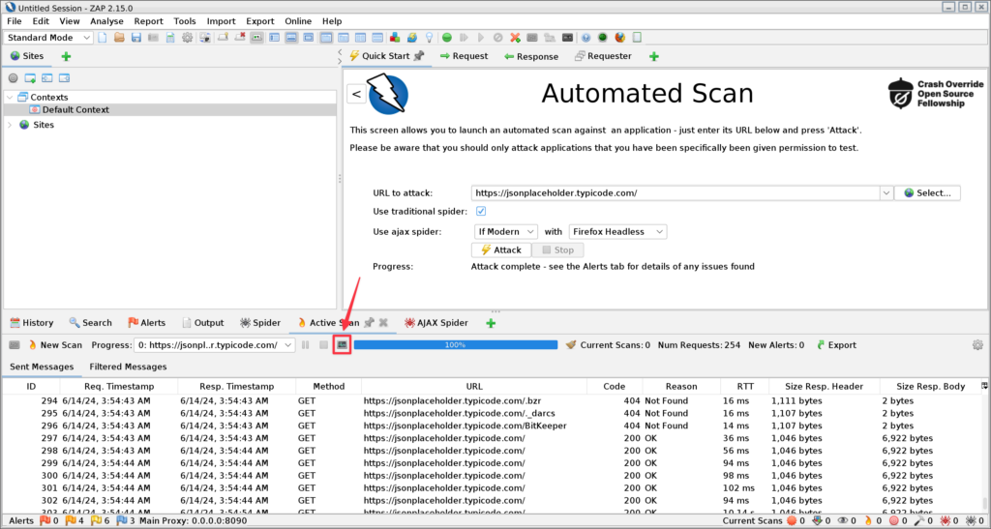Open a session via folder icon
The image size is (991, 529).
[x=119, y=38]
